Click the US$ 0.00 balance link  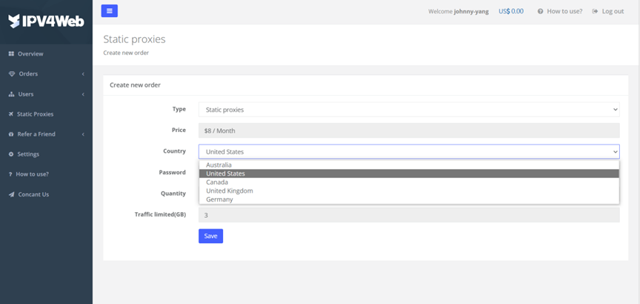511,11
